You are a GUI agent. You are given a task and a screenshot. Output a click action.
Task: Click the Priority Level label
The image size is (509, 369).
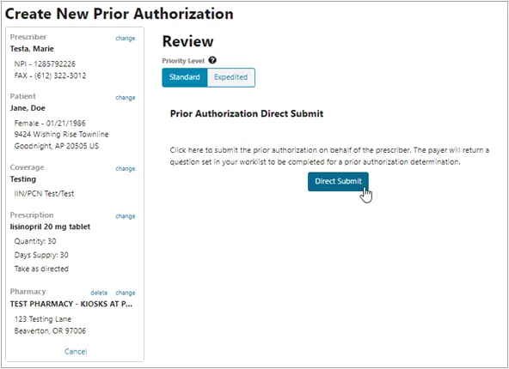(x=183, y=61)
